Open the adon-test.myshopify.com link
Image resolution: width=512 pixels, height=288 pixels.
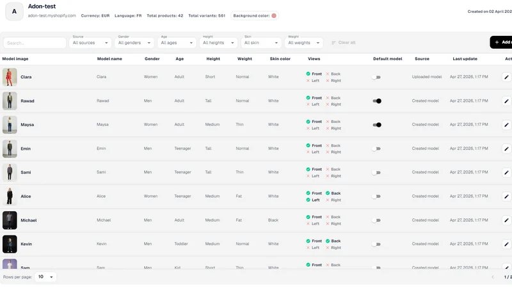point(52,15)
